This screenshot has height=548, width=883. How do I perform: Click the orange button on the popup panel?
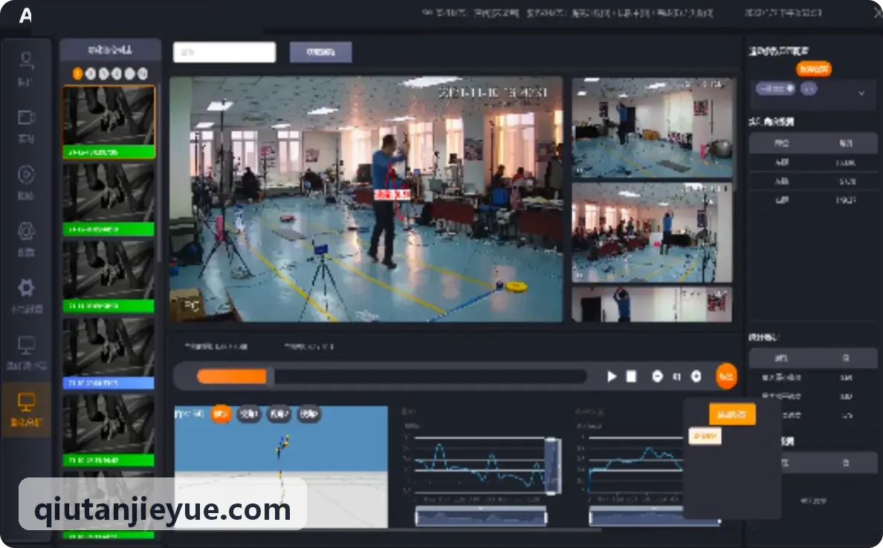(x=732, y=414)
